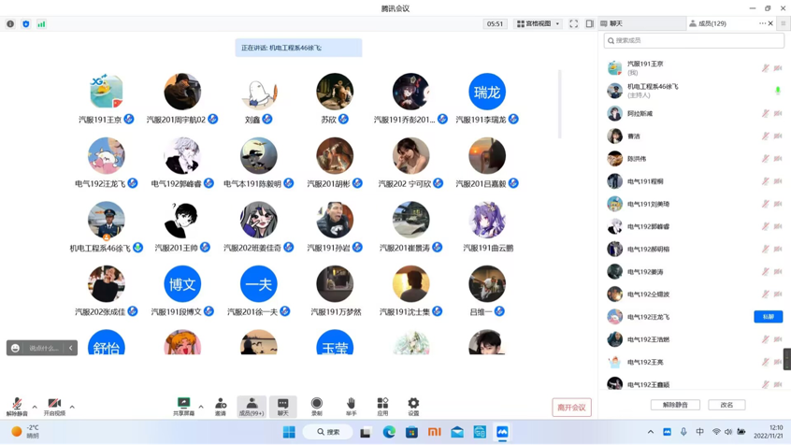The image size is (791, 445).
Task: Toggle 解除静音 microphone button
Action: tap(17, 406)
